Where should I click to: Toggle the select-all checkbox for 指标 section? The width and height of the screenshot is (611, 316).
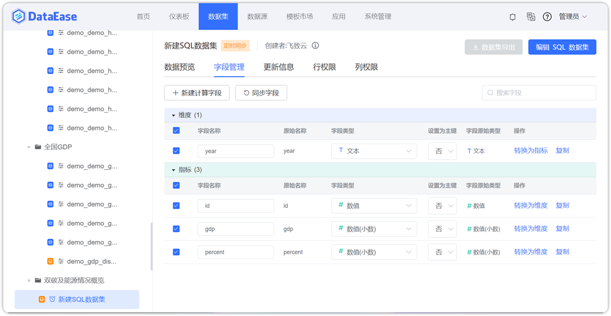176,185
